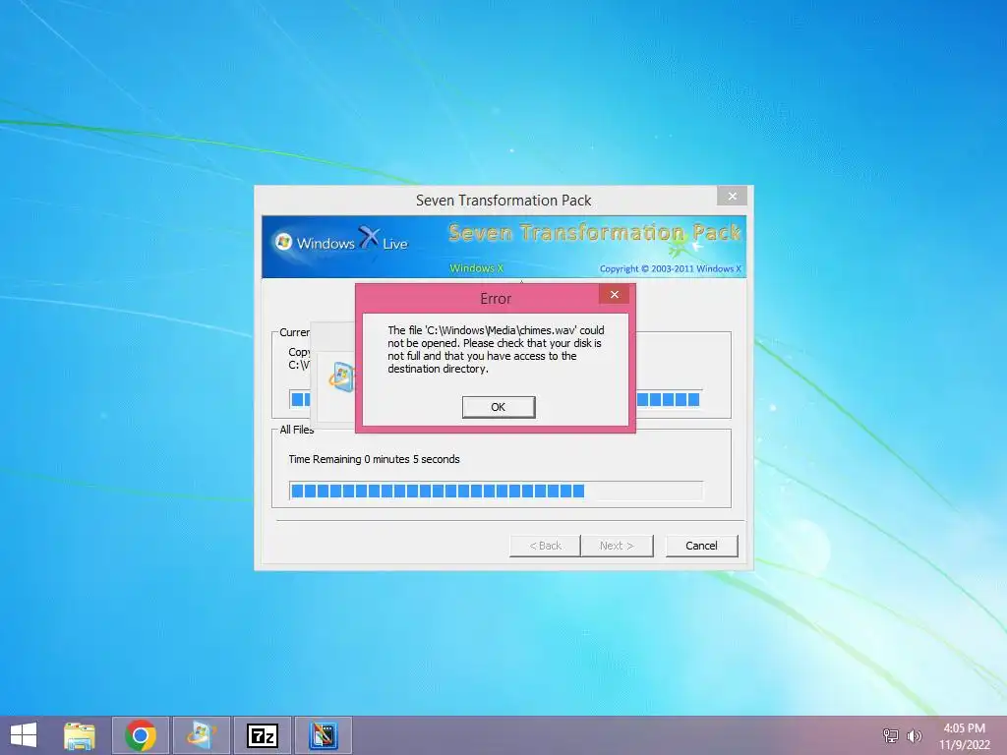Open 7-Zip from the taskbar
1007x755 pixels.
262,735
